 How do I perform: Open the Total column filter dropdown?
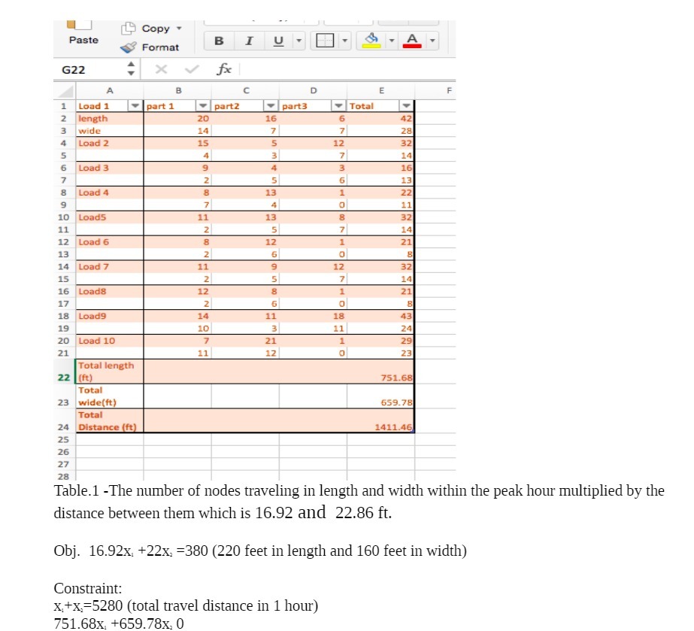tap(406, 106)
